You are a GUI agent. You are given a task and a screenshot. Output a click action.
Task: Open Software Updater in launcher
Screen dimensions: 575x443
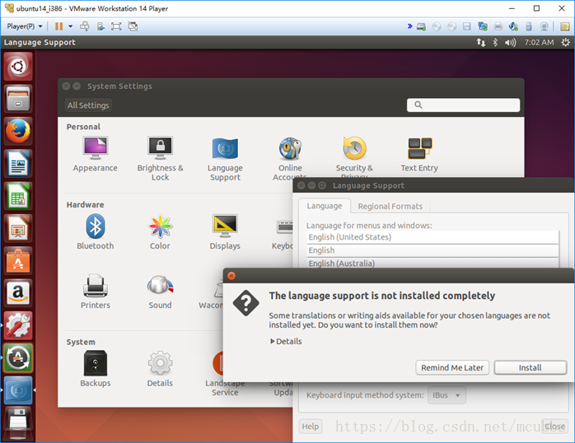[x=18, y=358]
